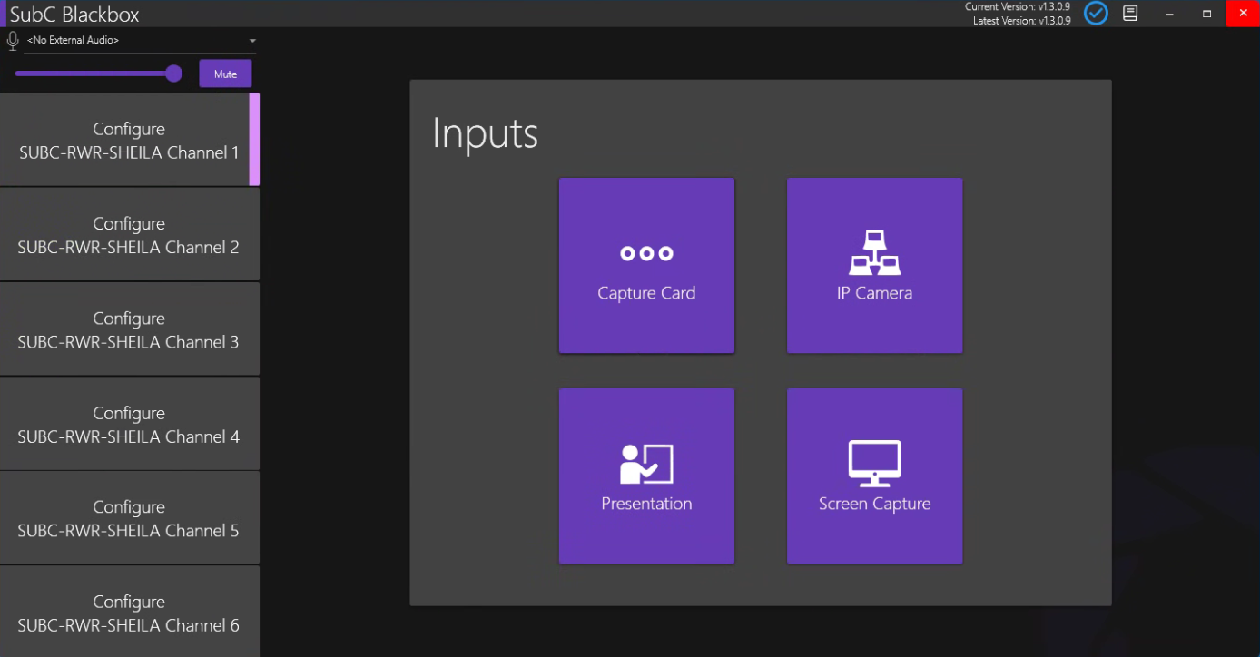Image resolution: width=1260 pixels, height=657 pixels.
Task: Open the No External Audio dropdown
Action: pyautogui.click(x=136, y=41)
